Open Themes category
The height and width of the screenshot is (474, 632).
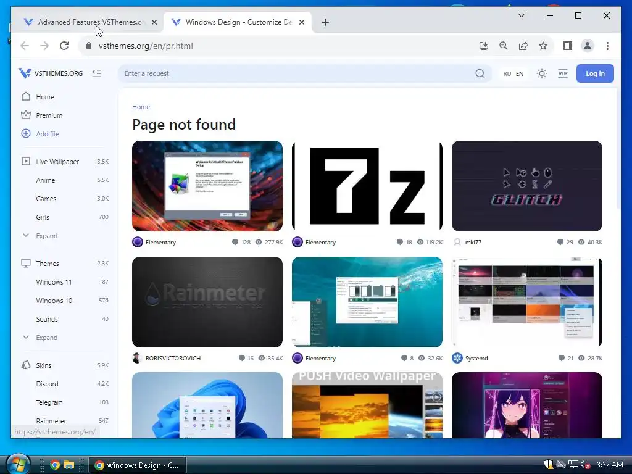(x=47, y=264)
